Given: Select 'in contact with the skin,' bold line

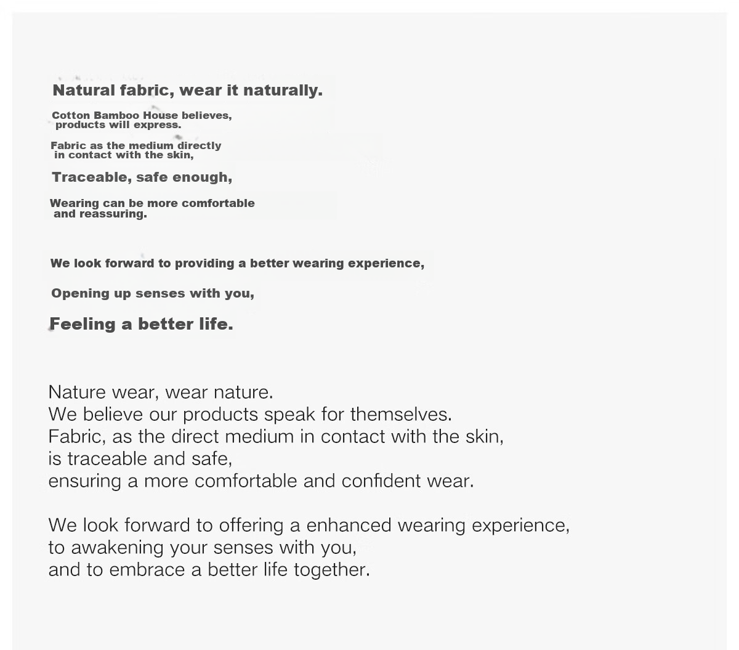Looking at the screenshot, I should click(x=124, y=155).
